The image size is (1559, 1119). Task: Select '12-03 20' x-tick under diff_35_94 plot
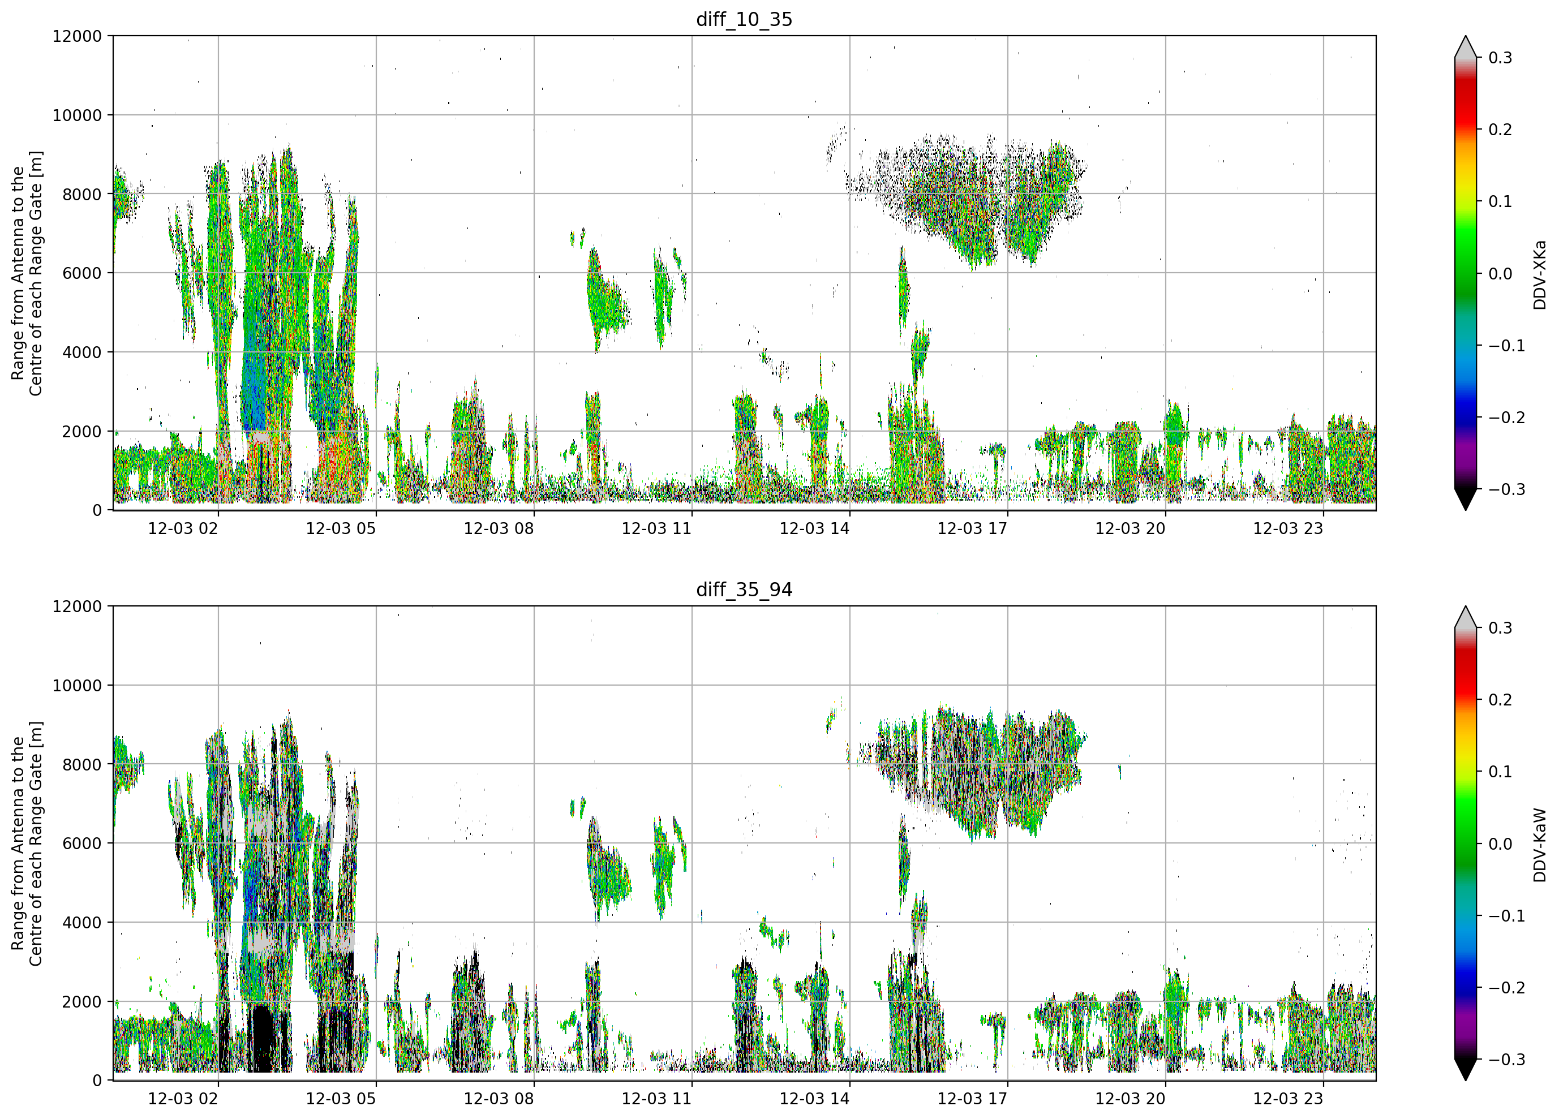pos(1131,1099)
